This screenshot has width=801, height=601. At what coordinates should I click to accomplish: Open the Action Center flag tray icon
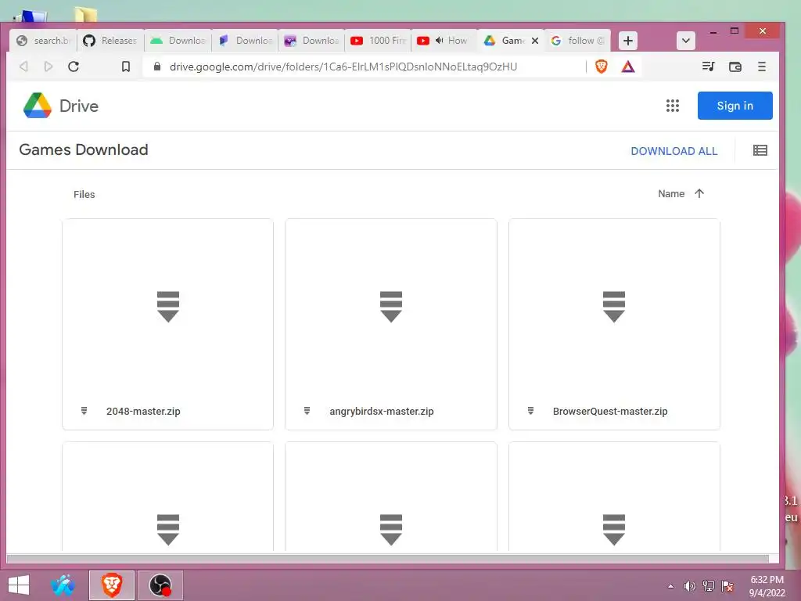click(x=727, y=585)
